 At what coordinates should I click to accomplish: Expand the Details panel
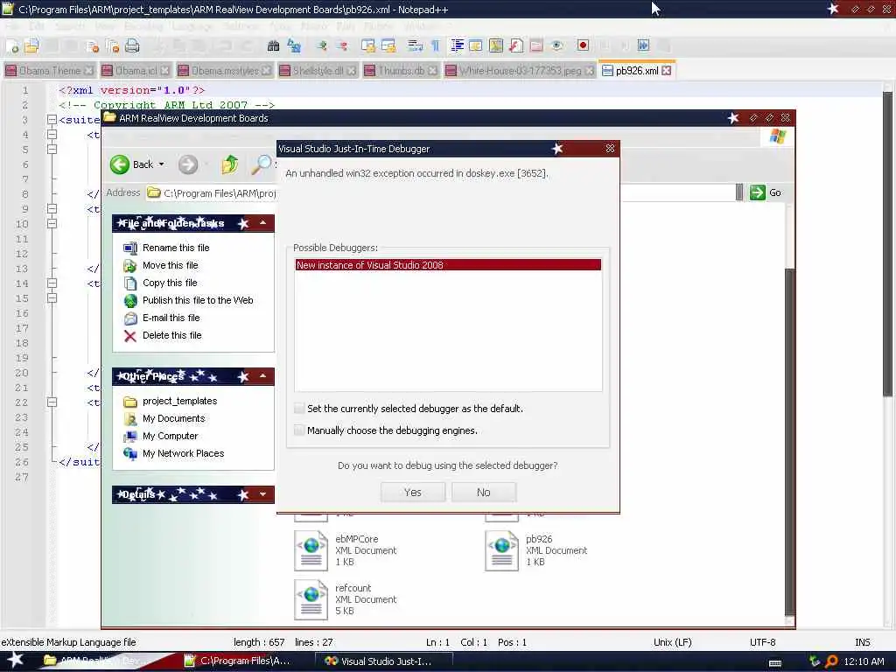point(262,494)
